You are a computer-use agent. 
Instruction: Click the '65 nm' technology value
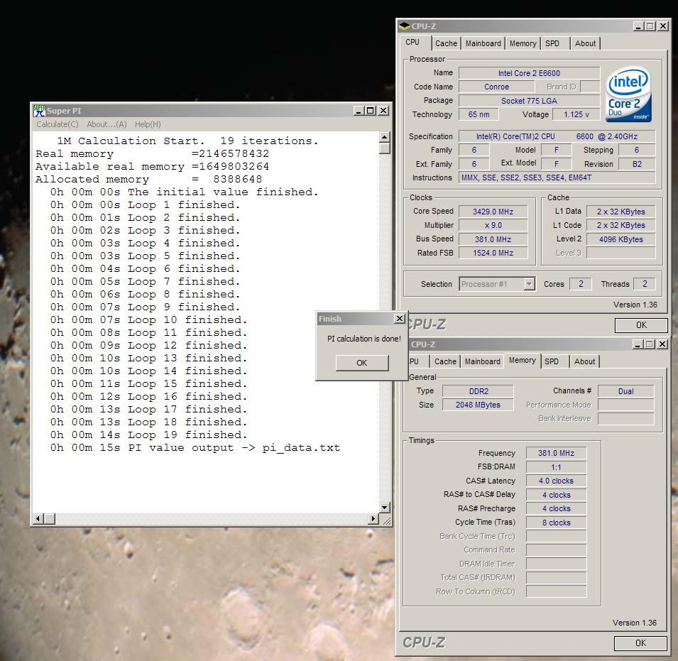click(x=479, y=114)
